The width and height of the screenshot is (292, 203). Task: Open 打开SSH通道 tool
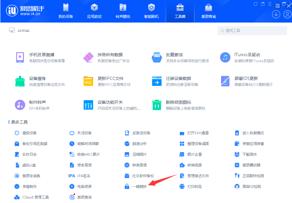point(194,133)
